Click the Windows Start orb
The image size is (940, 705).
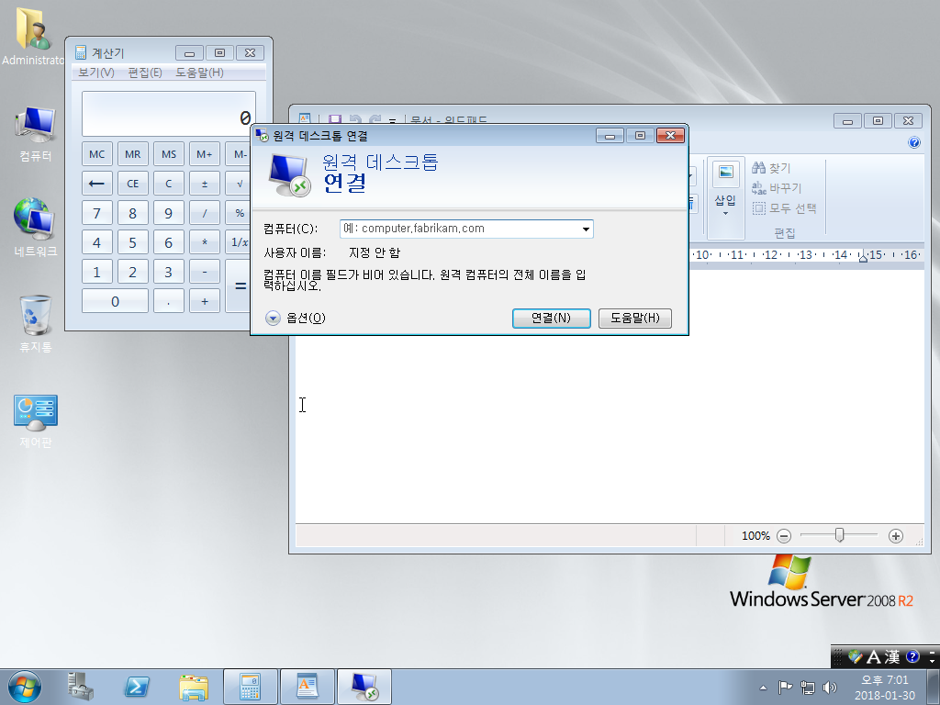(x=25, y=687)
